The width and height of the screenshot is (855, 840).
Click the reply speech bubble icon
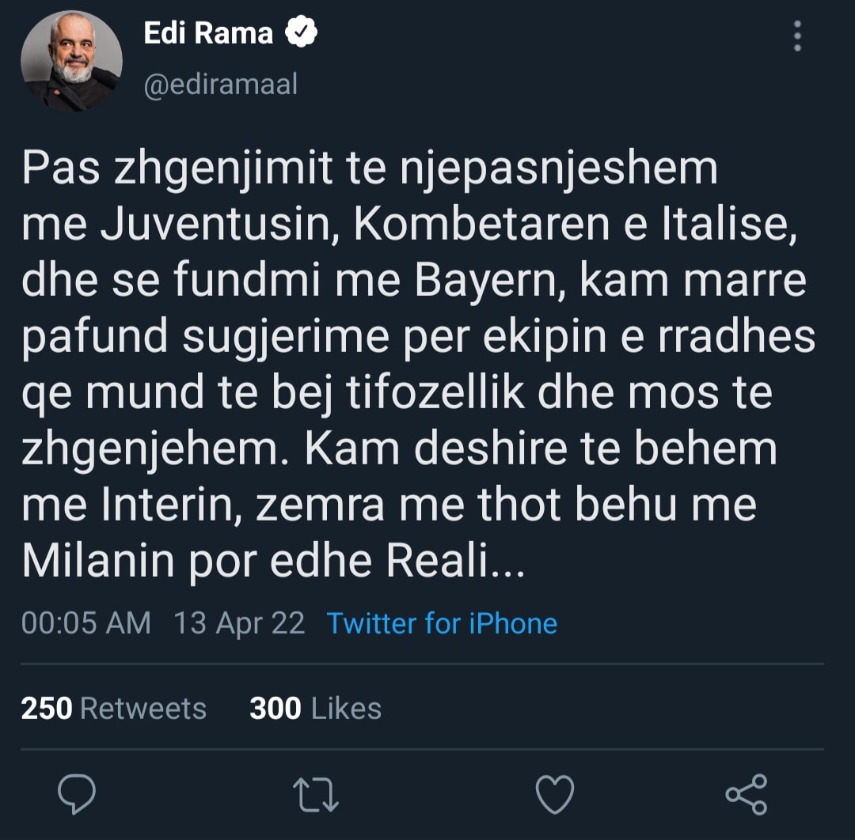78,794
